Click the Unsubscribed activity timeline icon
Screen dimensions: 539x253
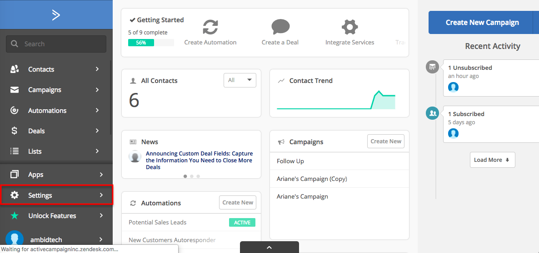(433, 67)
